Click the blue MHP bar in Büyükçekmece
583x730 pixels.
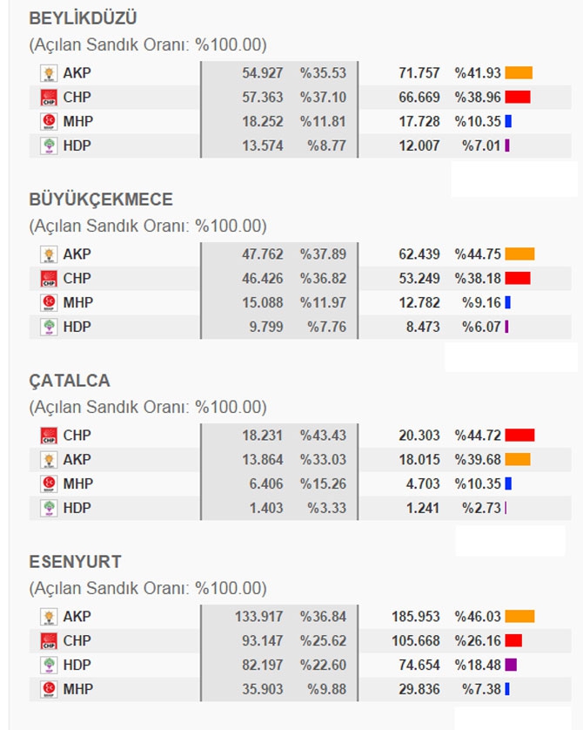(507, 303)
